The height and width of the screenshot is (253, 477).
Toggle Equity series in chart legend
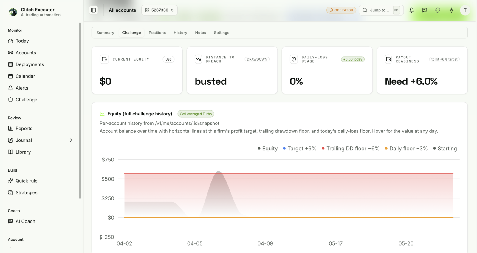click(x=268, y=149)
